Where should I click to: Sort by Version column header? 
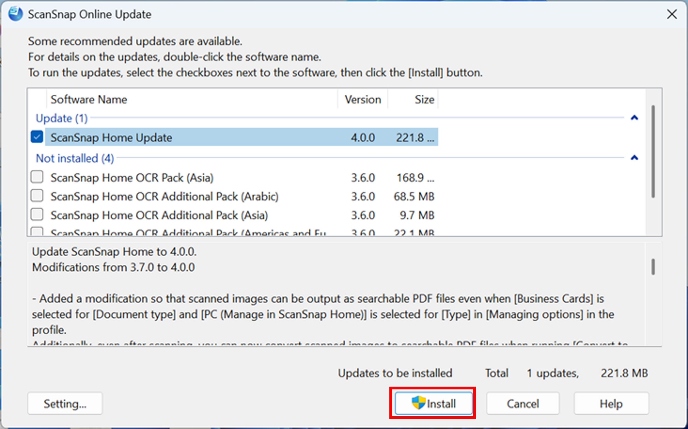coord(363,99)
